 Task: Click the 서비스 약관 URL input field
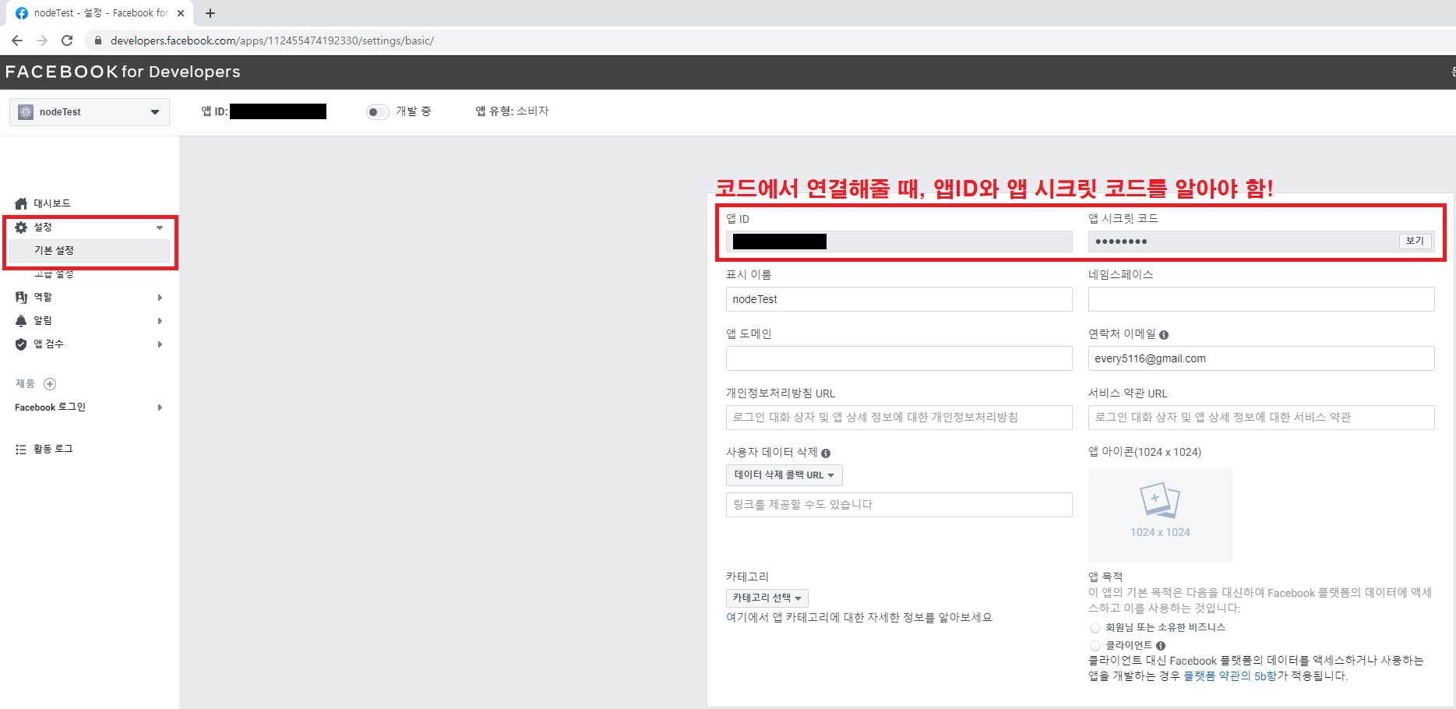tap(1261, 418)
